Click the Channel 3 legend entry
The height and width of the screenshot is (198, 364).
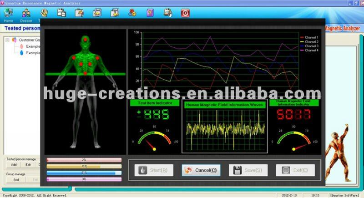coord(309,46)
